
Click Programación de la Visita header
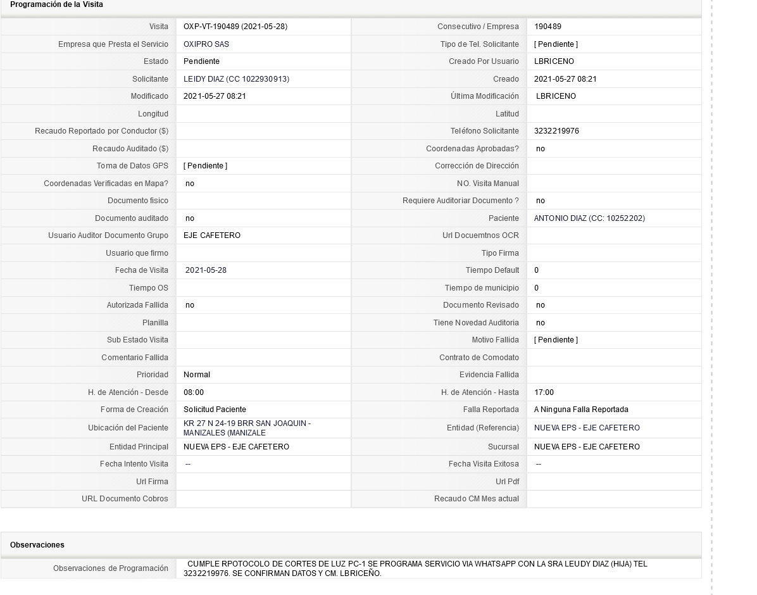tap(56, 4)
